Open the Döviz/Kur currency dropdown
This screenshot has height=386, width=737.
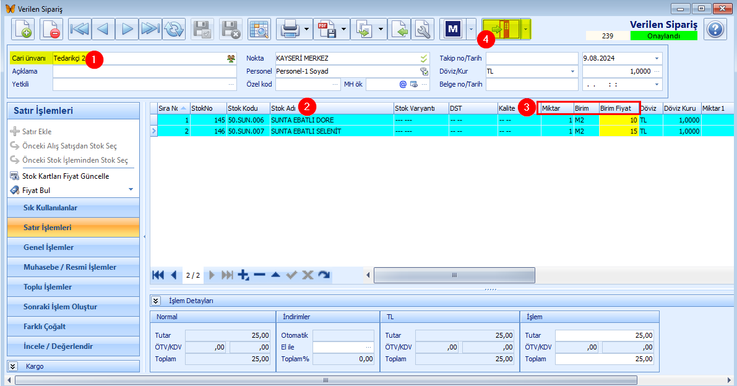pyautogui.click(x=572, y=71)
